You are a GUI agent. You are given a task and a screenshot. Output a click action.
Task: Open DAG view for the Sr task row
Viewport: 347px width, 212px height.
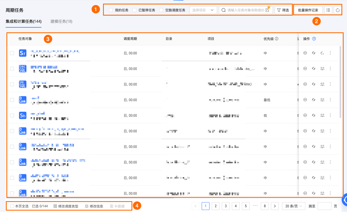(305, 53)
